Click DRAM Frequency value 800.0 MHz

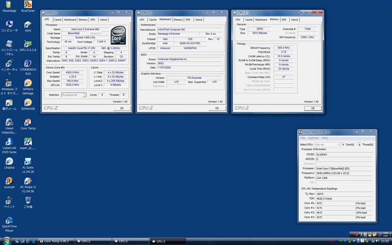point(284,48)
